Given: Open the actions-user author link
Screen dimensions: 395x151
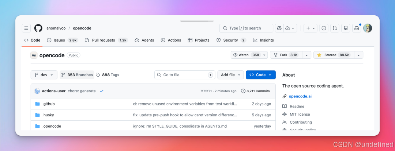Looking at the screenshot, I should pos(54,91).
